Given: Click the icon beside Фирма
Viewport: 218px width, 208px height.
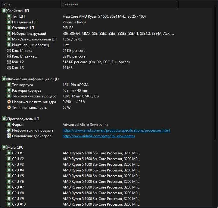Looking at the screenshot, I should point(9,125).
